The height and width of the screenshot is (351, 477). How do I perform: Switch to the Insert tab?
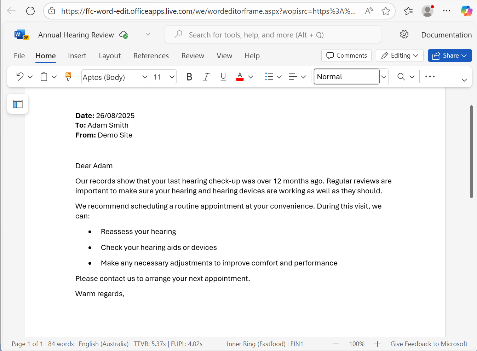[77, 56]
